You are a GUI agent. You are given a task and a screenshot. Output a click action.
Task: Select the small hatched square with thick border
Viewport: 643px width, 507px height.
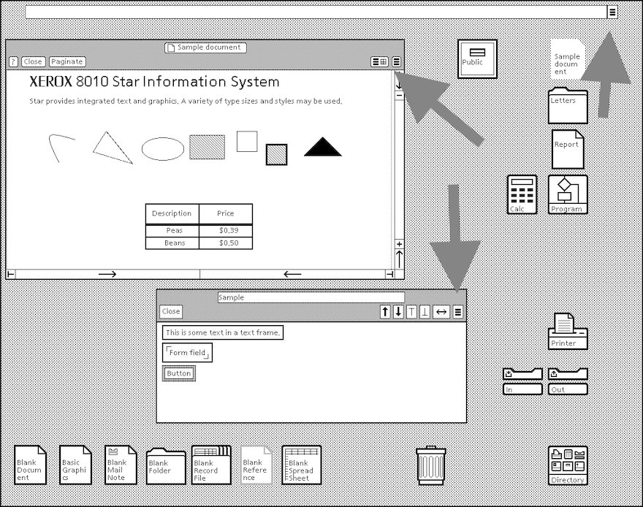click(x=276, y=155)
